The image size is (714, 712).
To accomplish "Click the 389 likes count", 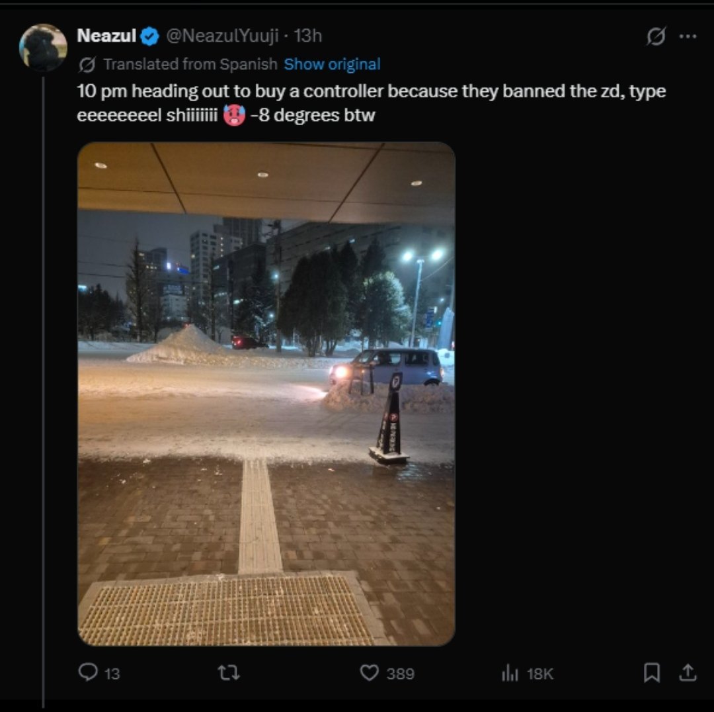I will pos(400,674).
